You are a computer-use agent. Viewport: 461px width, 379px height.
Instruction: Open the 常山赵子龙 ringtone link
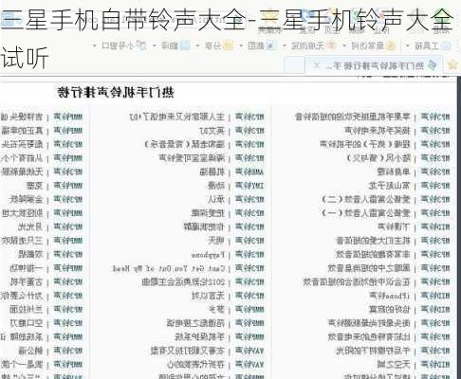point(390,186)
